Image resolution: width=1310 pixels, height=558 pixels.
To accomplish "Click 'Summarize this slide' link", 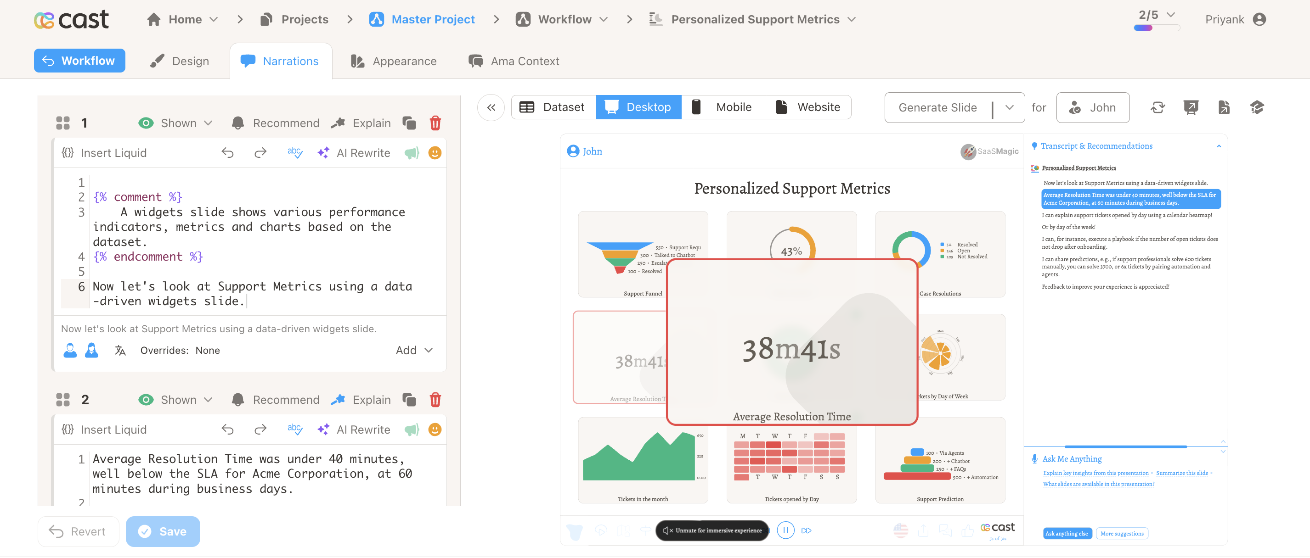I will tap(1181, 473).
